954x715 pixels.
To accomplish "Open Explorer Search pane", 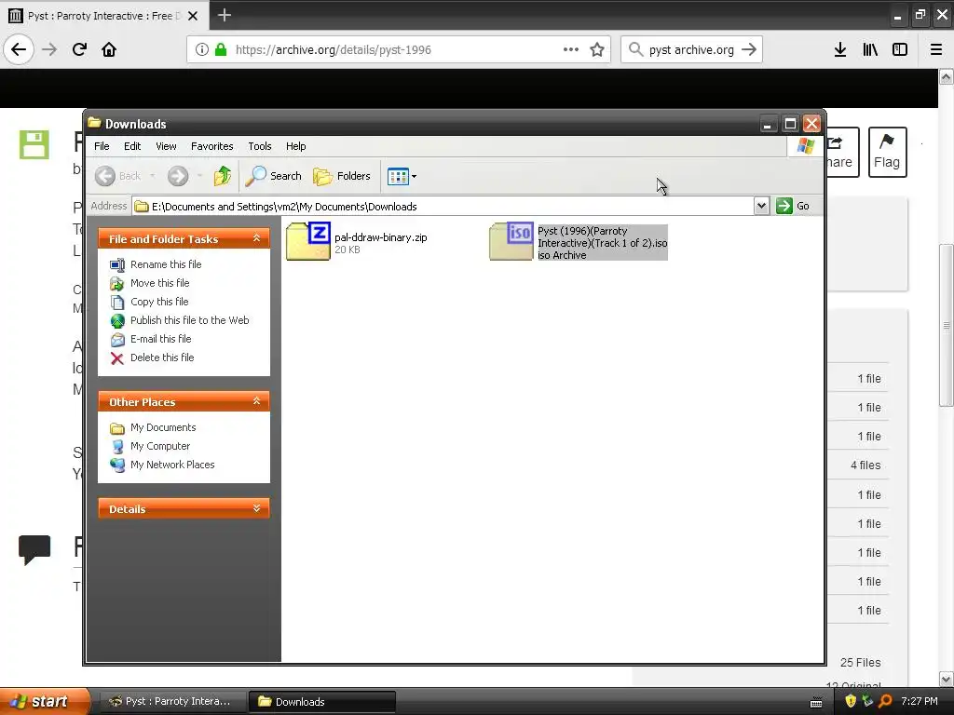I will point(273,176).
